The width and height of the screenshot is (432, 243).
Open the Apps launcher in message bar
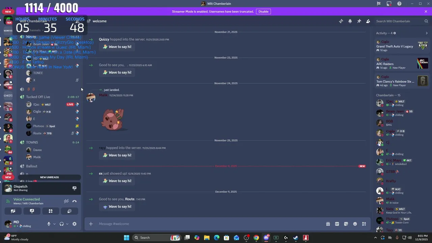364,224
